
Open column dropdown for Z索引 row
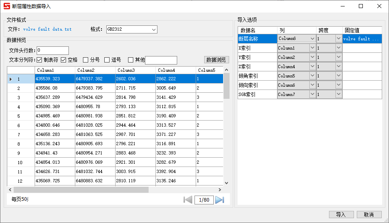[x=312, y=66]
